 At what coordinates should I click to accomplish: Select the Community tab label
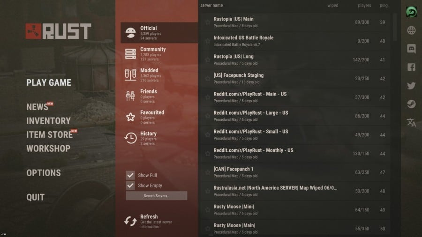click(153, 49)
